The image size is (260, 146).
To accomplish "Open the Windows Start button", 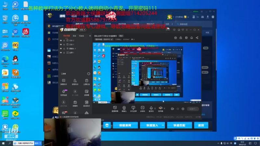I will coord(3,143).
